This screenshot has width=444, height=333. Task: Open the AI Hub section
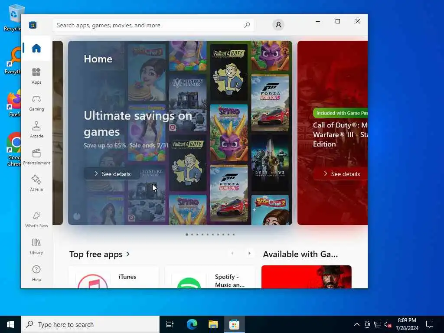tap(36, 183)
